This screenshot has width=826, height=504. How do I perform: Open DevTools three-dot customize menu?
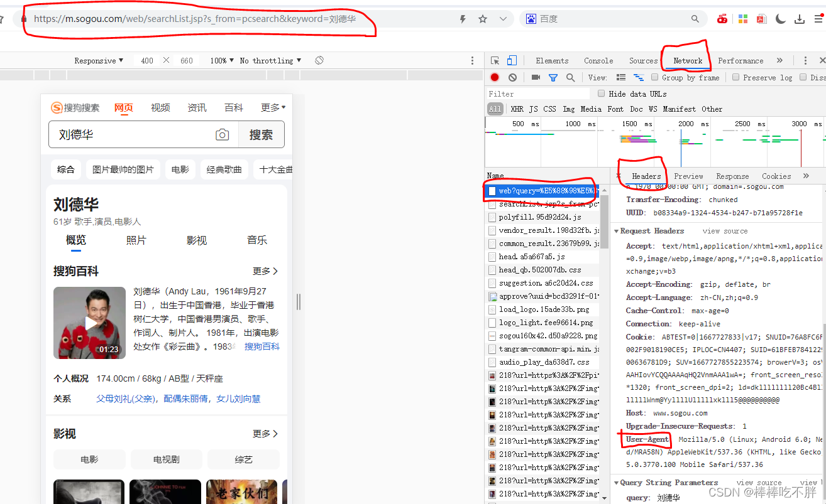805,61
